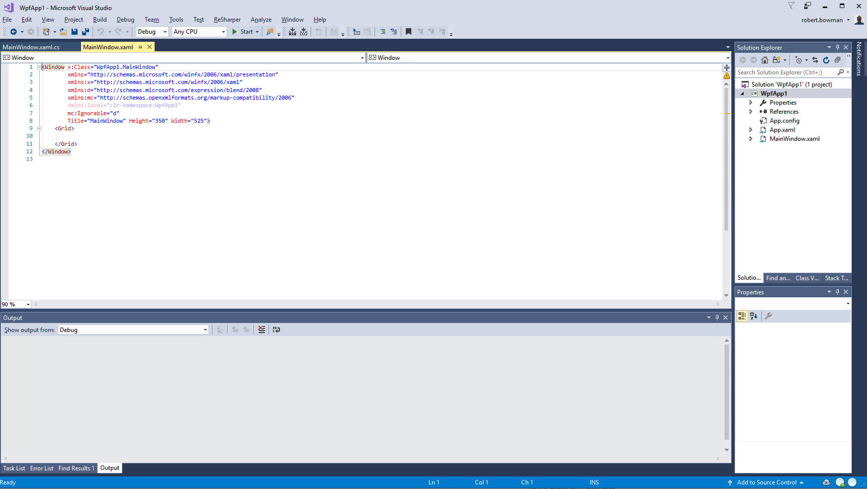Open Pending Changes Filter in Solution Explorer
Screen dimensions: 867x489
(799, 60)
